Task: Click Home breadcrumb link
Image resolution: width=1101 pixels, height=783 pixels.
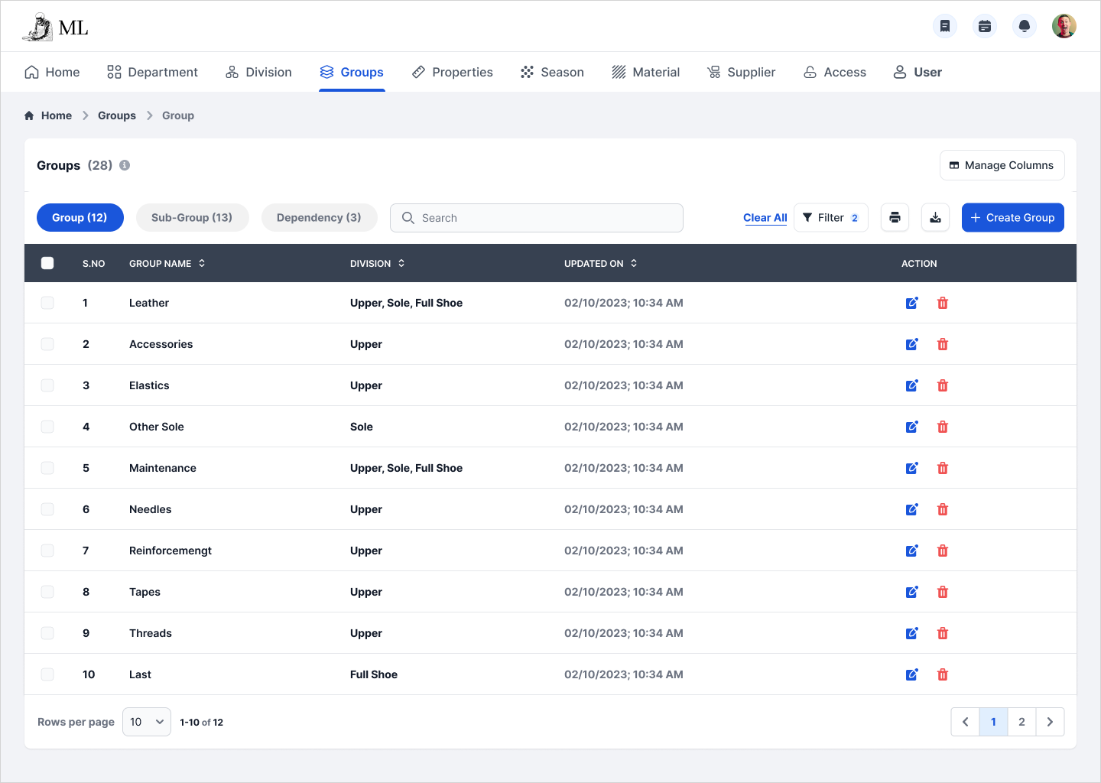Action: click(48, 115)
